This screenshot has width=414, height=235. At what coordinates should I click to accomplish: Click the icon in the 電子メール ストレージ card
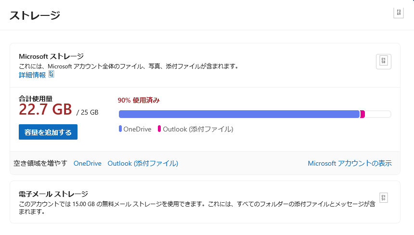[x=384, y=197]
